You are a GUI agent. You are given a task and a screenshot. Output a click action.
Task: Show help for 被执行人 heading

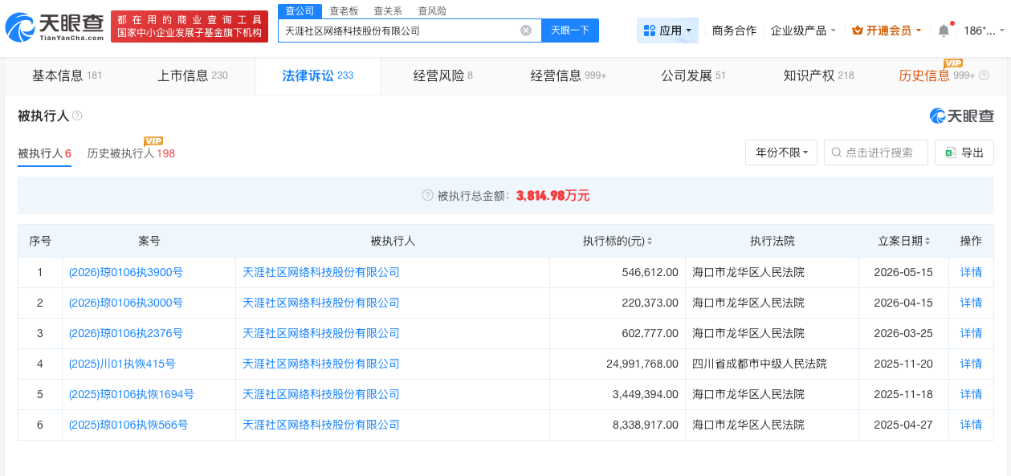[77, 116]
